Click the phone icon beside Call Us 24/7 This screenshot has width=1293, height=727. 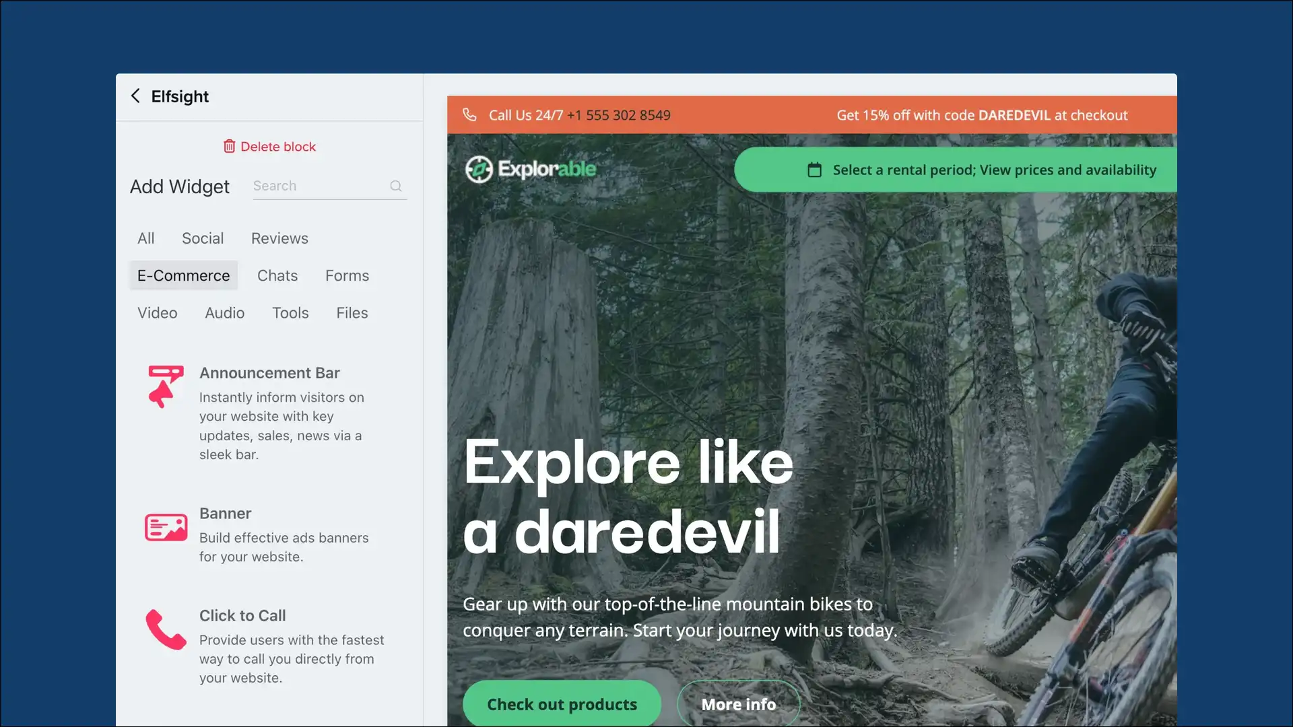click(469, 114)
